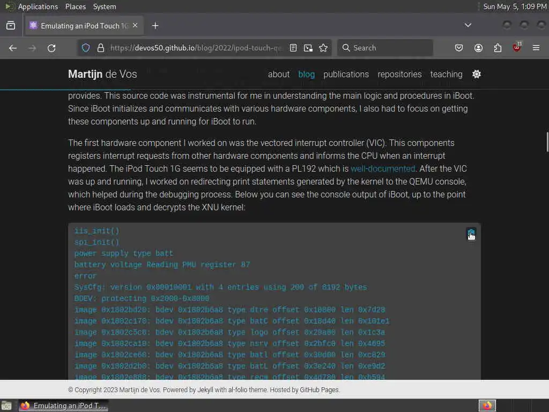This screenshot has width=549, height=412.
Task: Click the Applications menu logo icon
Action: pyautogui.click(x=9, y=6)
